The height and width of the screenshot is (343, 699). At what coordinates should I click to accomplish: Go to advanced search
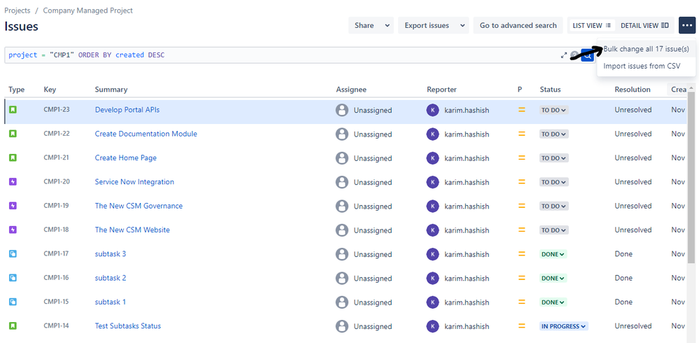(518, 25)
